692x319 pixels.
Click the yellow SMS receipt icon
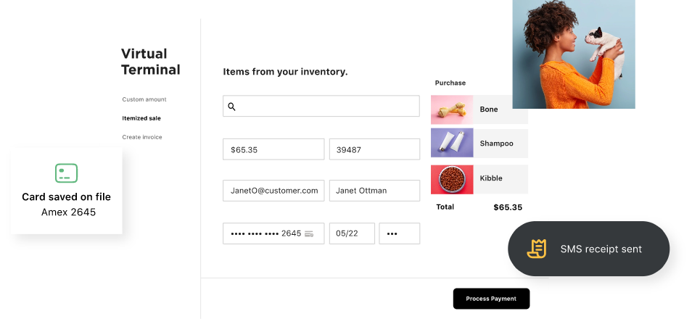point(537,249)
